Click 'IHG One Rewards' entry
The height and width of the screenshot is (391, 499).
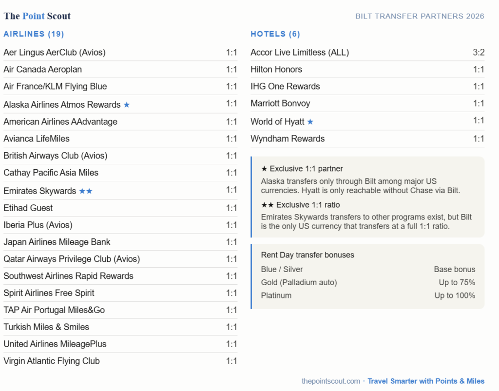click(x=367, y=86)
